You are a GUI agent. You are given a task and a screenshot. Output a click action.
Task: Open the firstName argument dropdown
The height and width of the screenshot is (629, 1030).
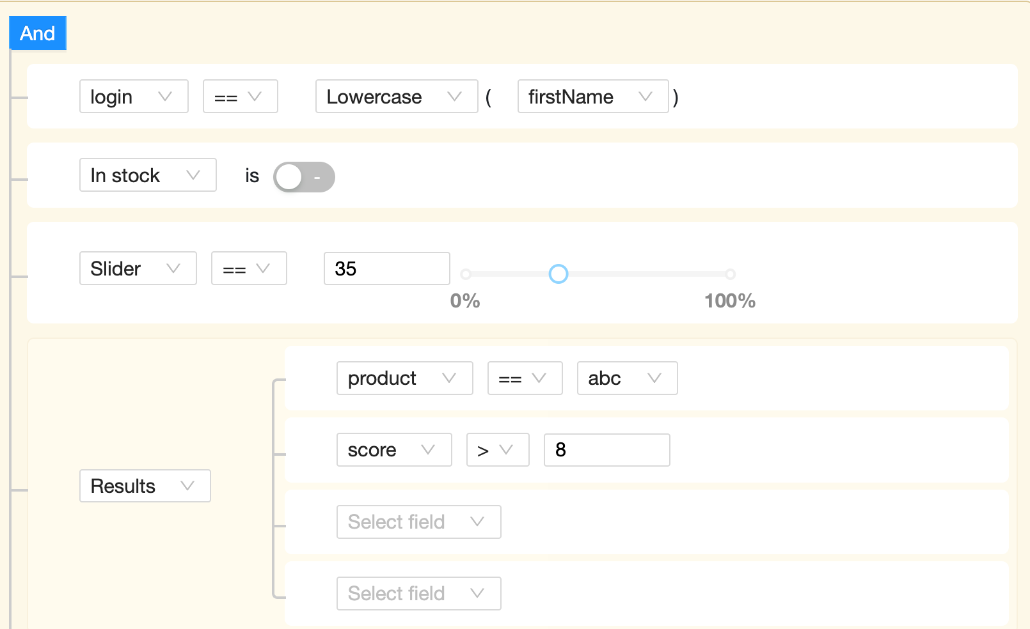592,97
